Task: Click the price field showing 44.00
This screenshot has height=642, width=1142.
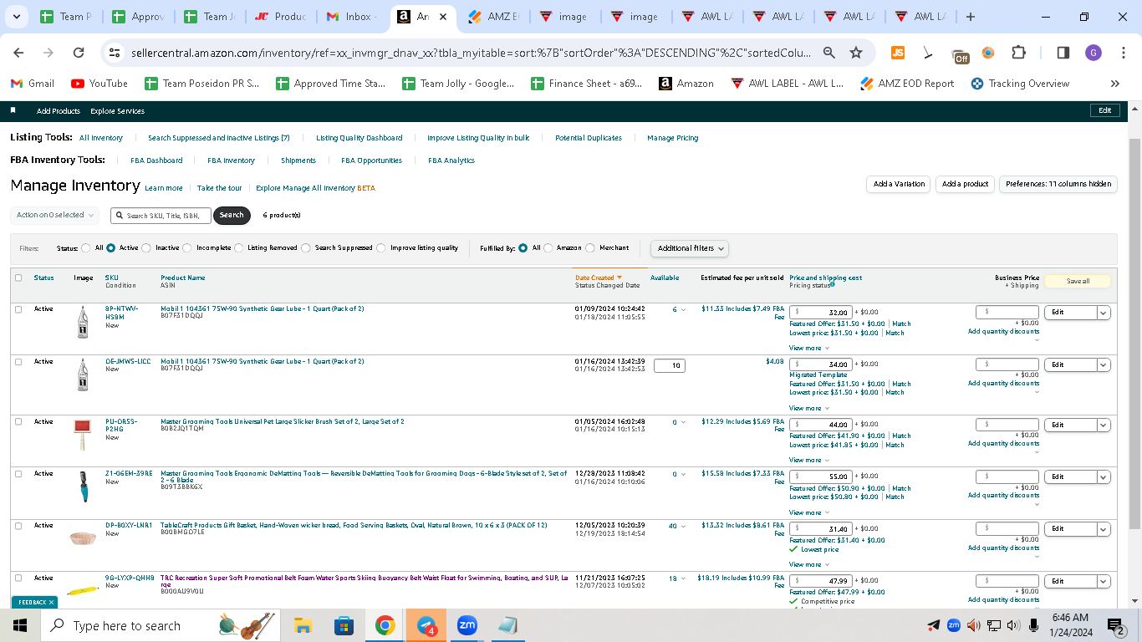Action: (821, 425)
